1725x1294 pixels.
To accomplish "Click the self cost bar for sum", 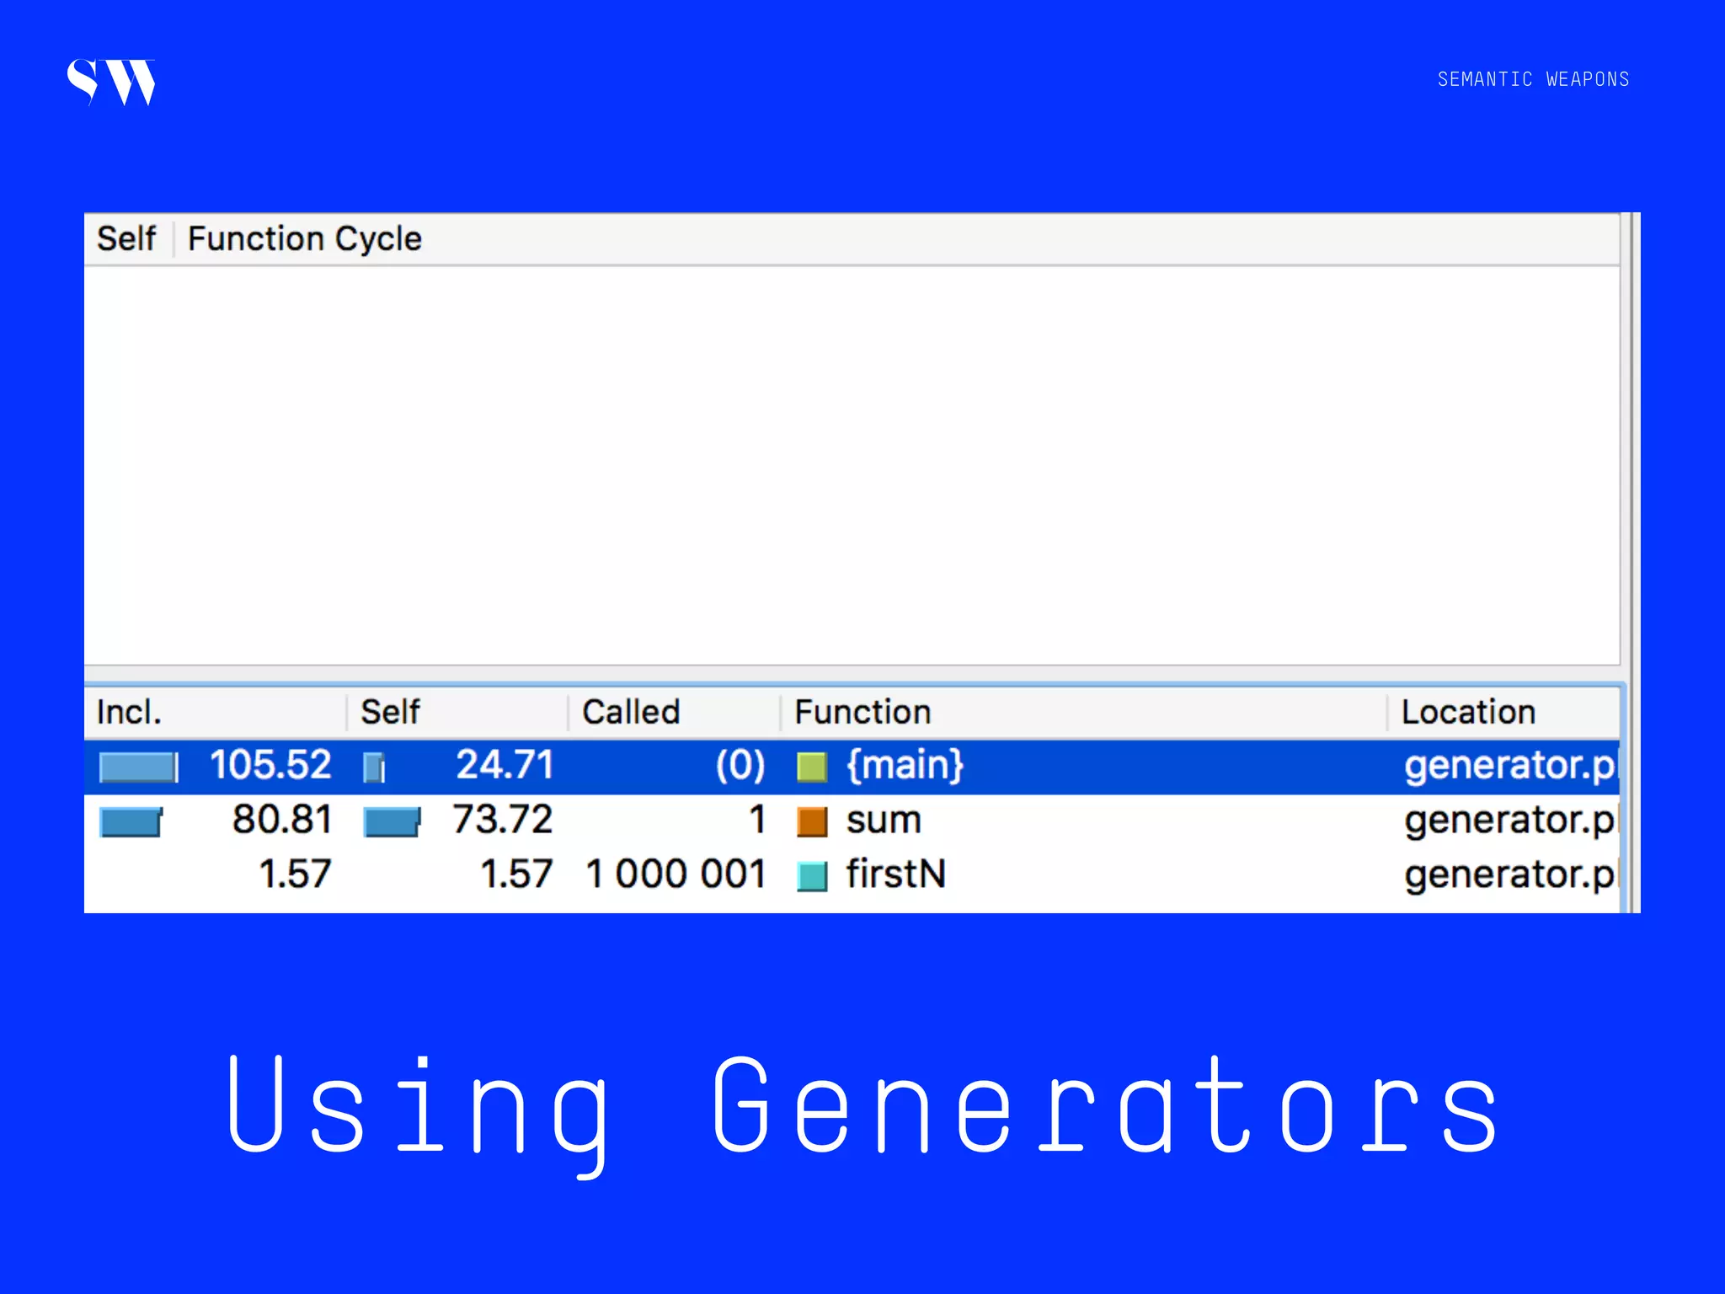I will 392,822.
